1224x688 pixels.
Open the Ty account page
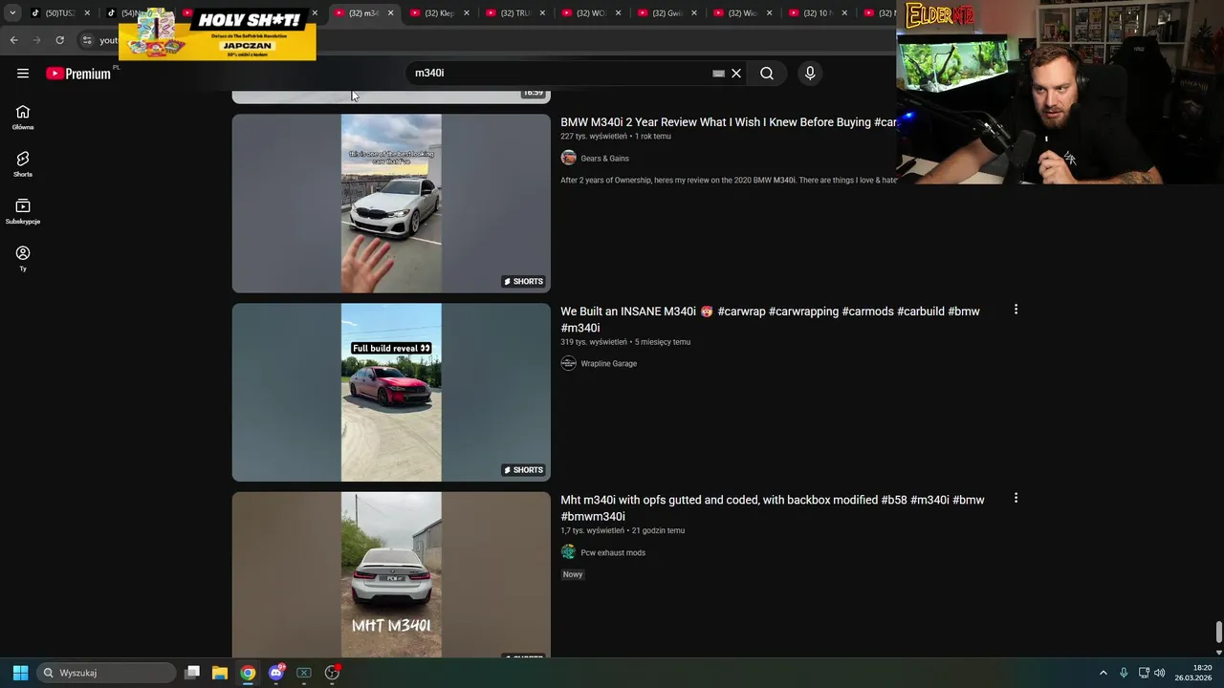point(23,258)
